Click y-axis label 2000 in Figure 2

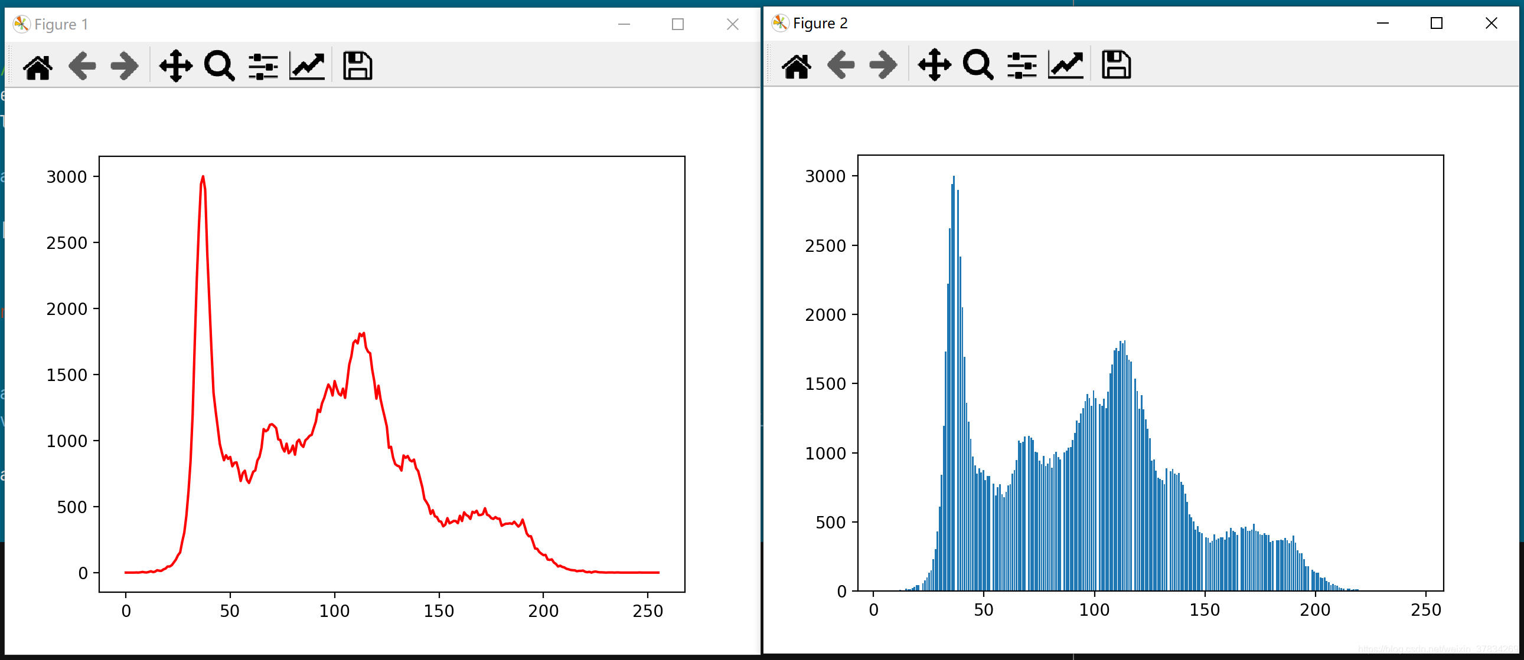click(x=825, y=315)
